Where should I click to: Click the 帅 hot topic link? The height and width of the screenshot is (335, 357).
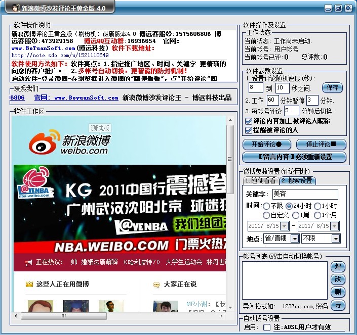click(74, 262)
